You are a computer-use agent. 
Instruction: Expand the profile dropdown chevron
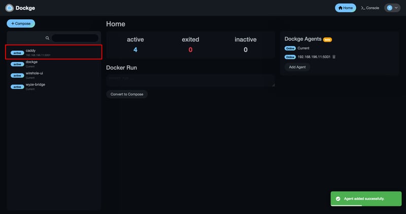396,8
